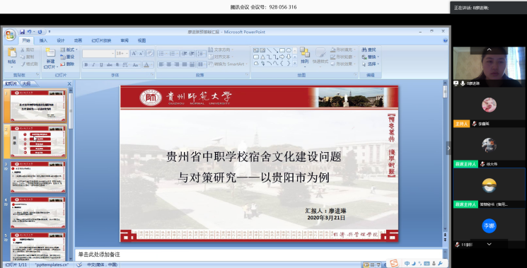The height and width of the screenshot is (268, 527).
Task: Click the Office button logo
Action: (x=10, y=35)
